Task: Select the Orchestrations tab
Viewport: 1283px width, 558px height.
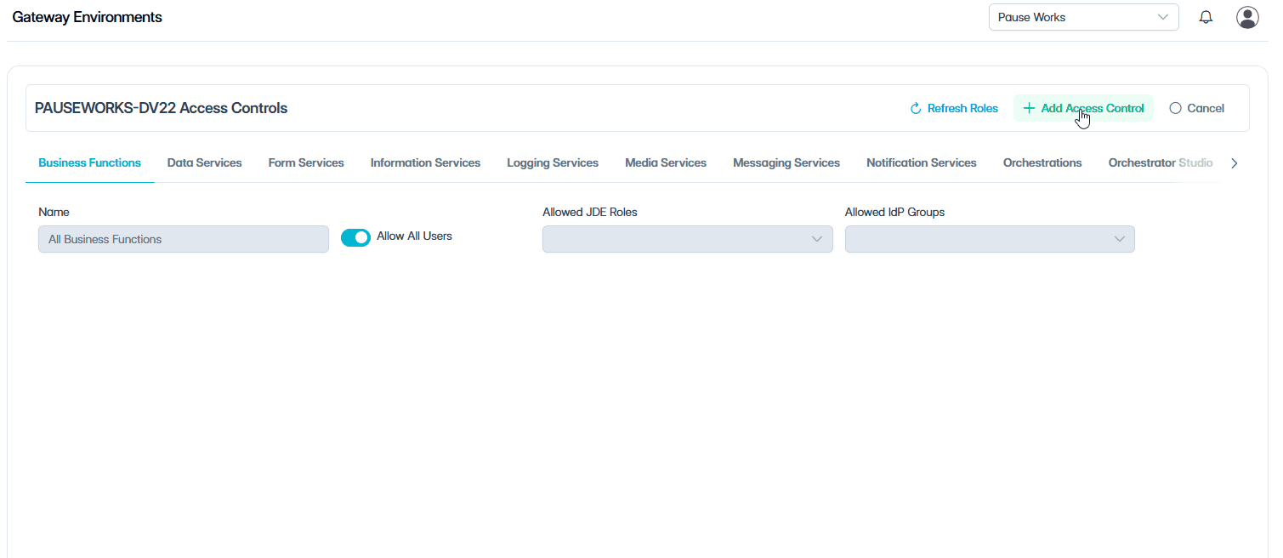Action: 1042,162
